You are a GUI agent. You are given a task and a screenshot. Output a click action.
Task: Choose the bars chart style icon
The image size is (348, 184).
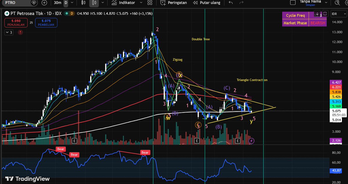(x=84, y=3)
